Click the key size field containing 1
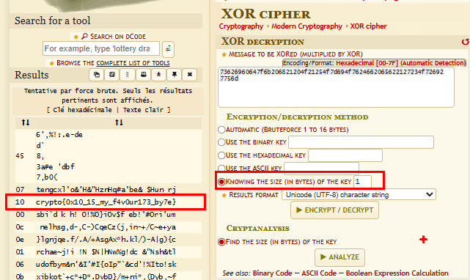This screenshot has height=280, width=470. click(362, 182)
